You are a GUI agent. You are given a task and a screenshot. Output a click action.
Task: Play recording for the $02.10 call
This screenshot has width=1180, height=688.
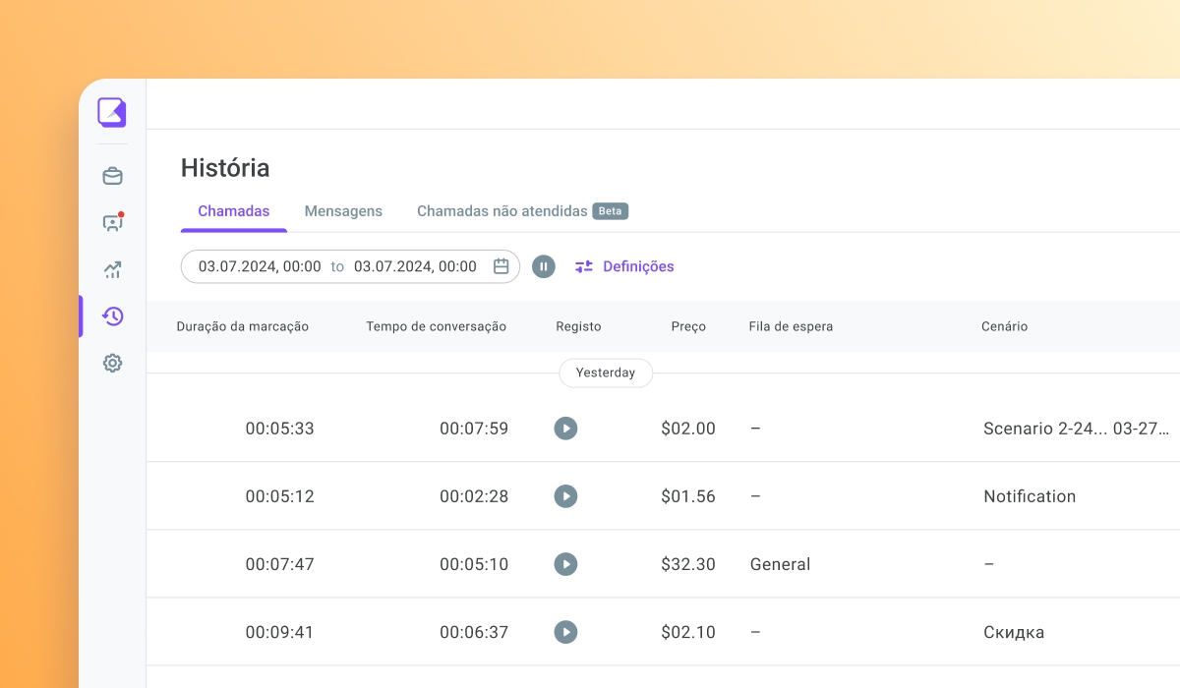pyautogui.click(x=565, y=632)
